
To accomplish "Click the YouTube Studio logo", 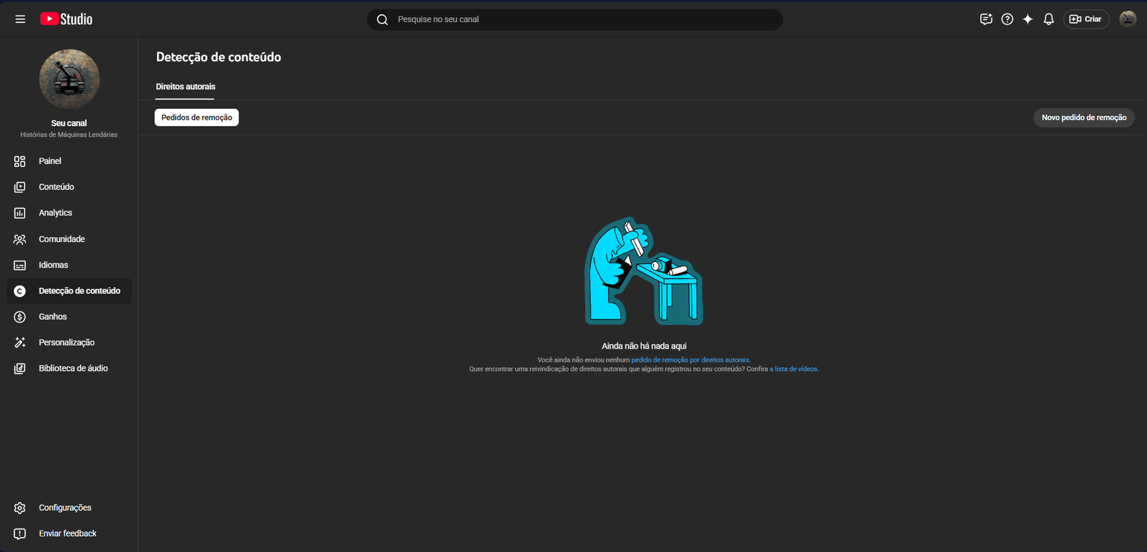I will coord(66,19).
